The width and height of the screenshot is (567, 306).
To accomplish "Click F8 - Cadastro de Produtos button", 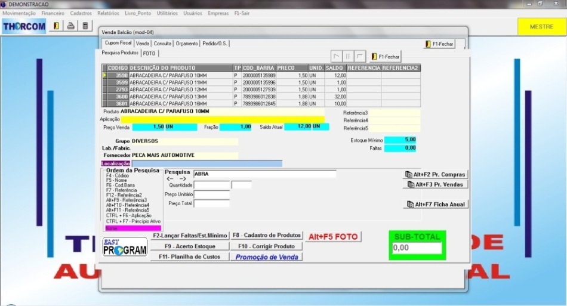I will point(267,236).
